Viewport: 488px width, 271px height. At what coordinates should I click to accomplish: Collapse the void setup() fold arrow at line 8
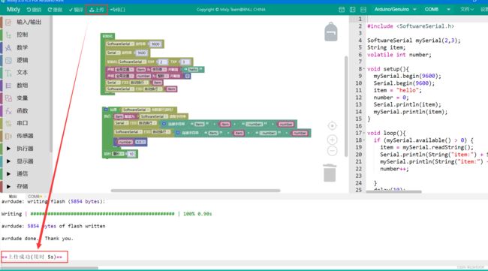pos(364,69)
